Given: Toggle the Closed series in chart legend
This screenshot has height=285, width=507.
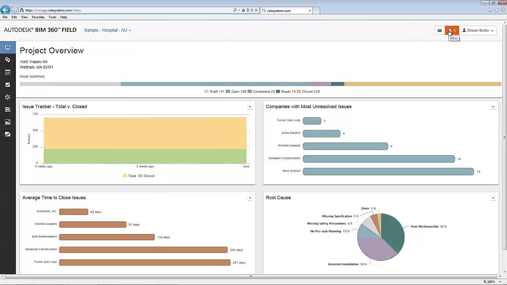Looking at the screenshot, I should click(146, 176).
